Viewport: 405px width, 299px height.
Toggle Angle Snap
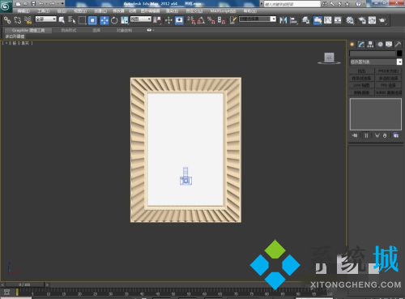tap(201, 20)
